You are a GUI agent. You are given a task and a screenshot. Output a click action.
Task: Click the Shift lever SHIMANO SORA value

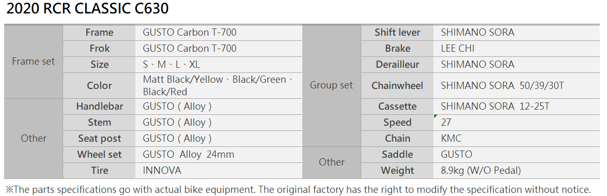coord(516,33)
